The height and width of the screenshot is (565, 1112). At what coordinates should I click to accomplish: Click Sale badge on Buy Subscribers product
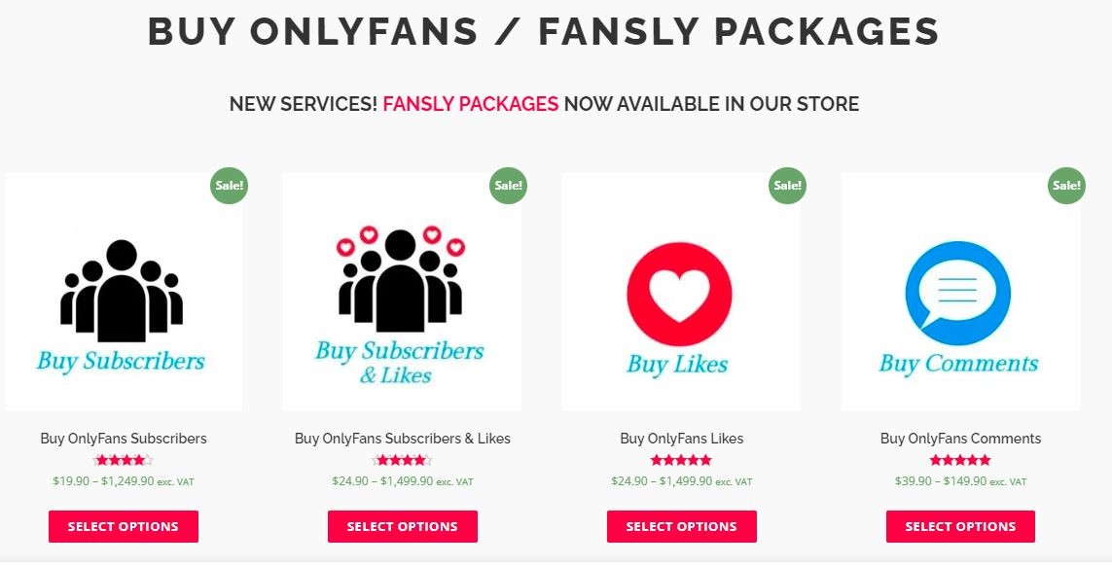pyautogui.click(x=229, y=185)
